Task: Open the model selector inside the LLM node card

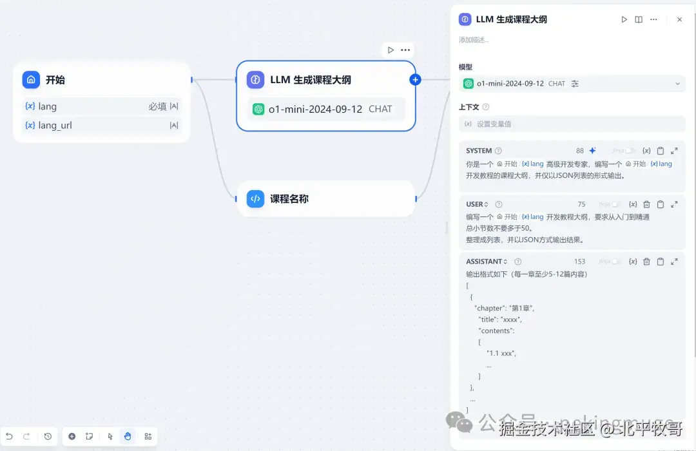Action: (x=325, y=109)
